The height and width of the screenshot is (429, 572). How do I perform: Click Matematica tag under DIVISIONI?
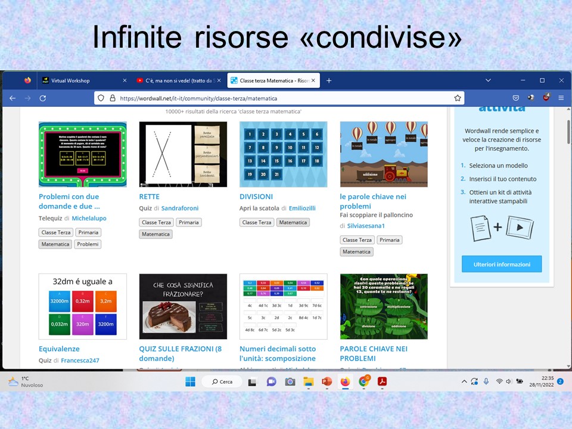point(293,222)
